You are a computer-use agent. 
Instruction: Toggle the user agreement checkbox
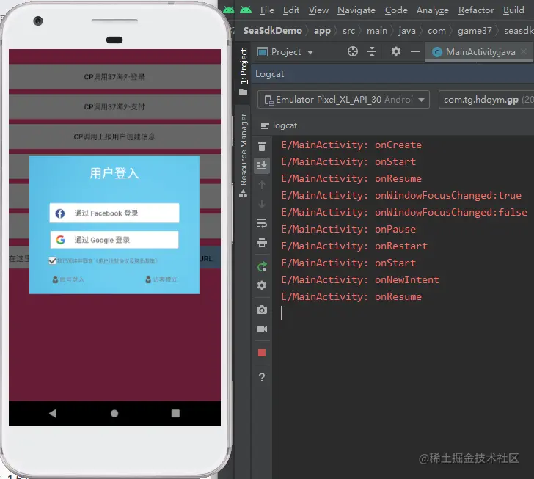[52, 260]
